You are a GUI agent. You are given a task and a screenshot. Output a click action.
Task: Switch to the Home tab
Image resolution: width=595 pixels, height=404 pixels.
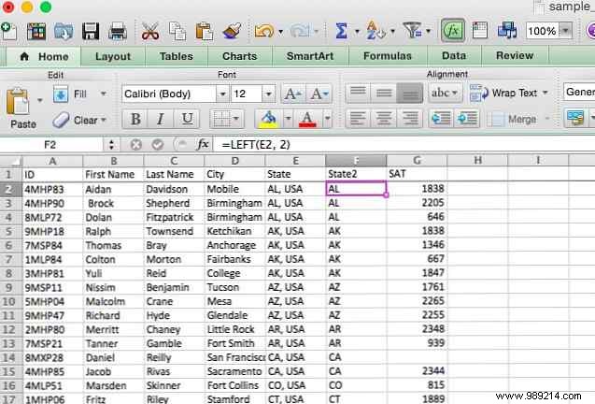(44, 57)
